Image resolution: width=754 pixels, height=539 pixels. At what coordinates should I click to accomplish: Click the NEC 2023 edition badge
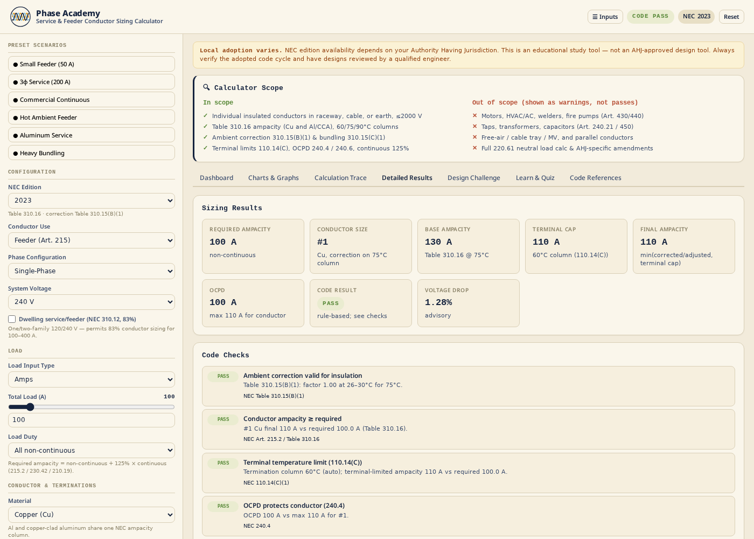(696, 16)
